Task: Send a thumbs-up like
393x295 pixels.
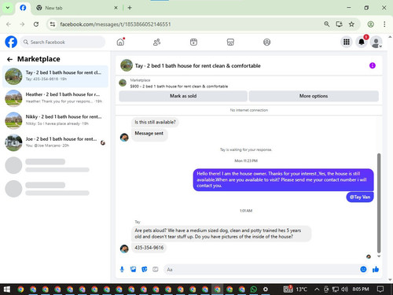Action: coord(376,269)
